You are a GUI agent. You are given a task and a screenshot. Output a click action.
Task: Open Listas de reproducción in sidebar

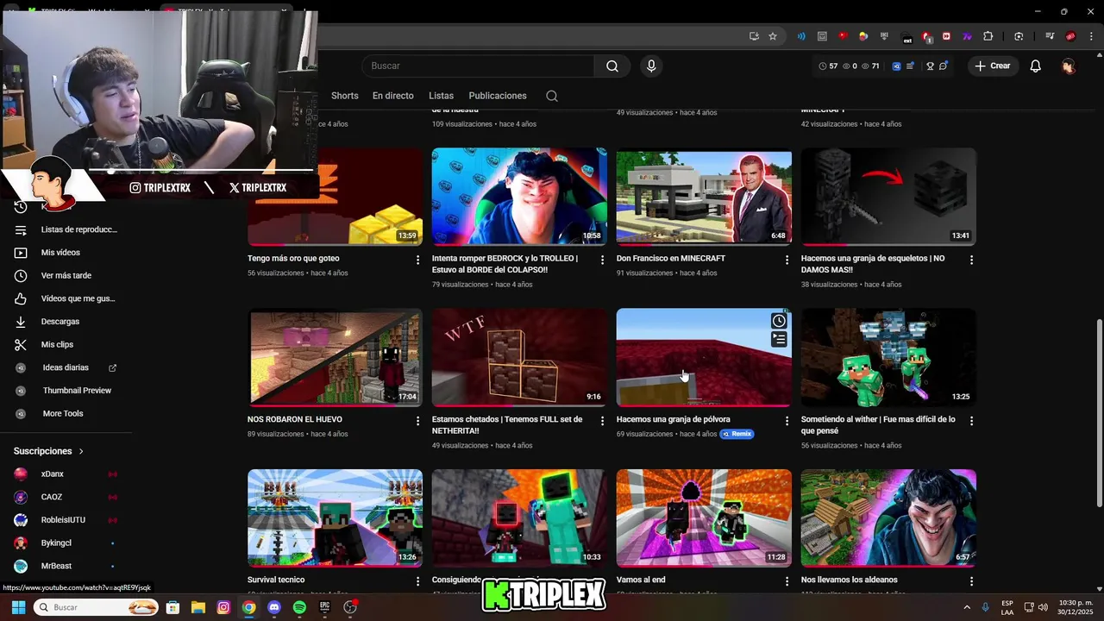[66, 229]
